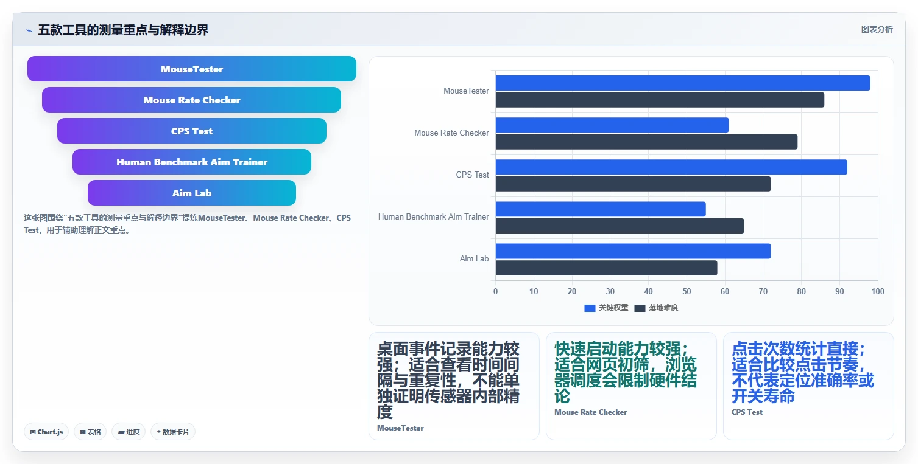Toggle the 关键权重 legend swatch
918x464 pixels.
[x=590, y=308]
